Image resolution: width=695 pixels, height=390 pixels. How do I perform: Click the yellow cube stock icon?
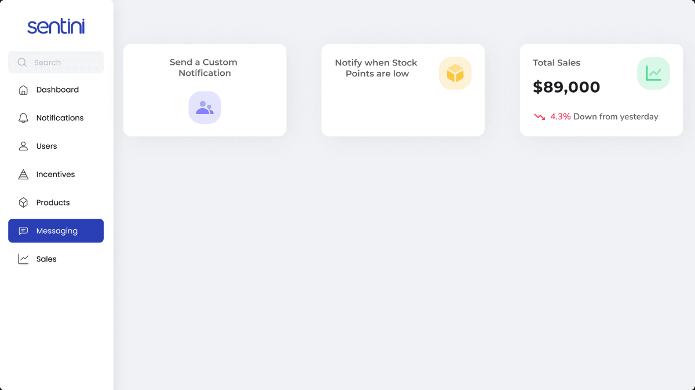coord(455,73)
